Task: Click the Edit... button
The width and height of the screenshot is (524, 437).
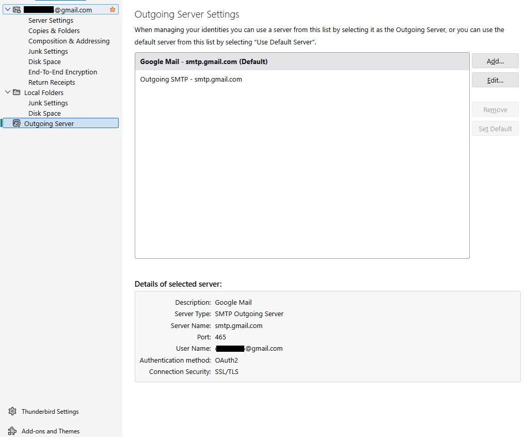Action: [x=495, y=80]
